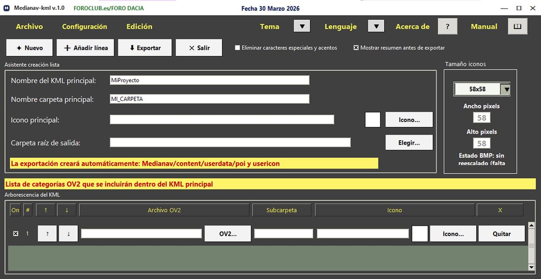The width and height of the screenshot is (541, 279).
Task: Click the Lista de categorías OV2 banner
Action: click(270, 184)
